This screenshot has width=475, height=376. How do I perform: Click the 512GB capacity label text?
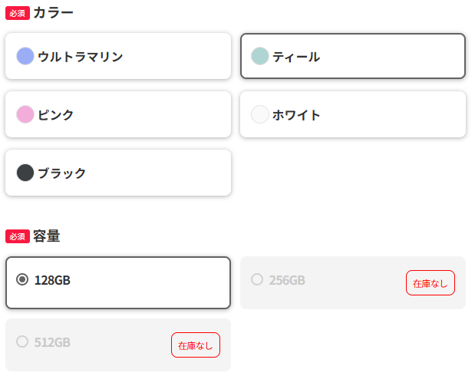coord(52,341)
